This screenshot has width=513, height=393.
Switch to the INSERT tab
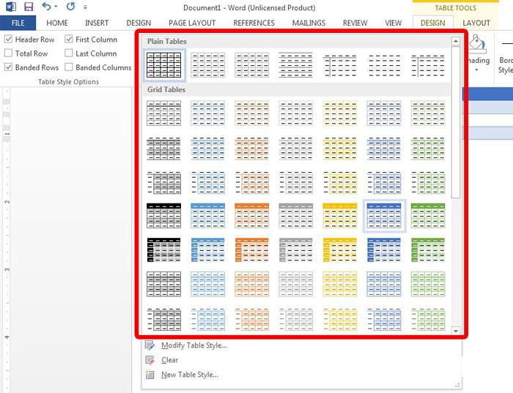click(x=97, y=23)
